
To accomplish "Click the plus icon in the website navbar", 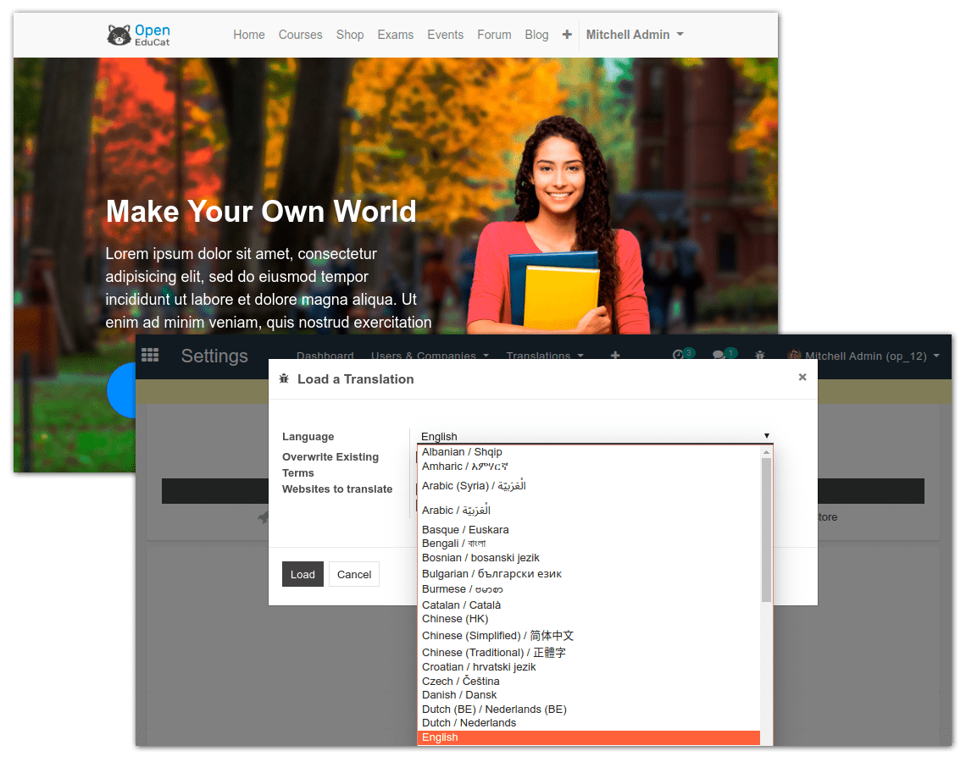I will (566, 34).
